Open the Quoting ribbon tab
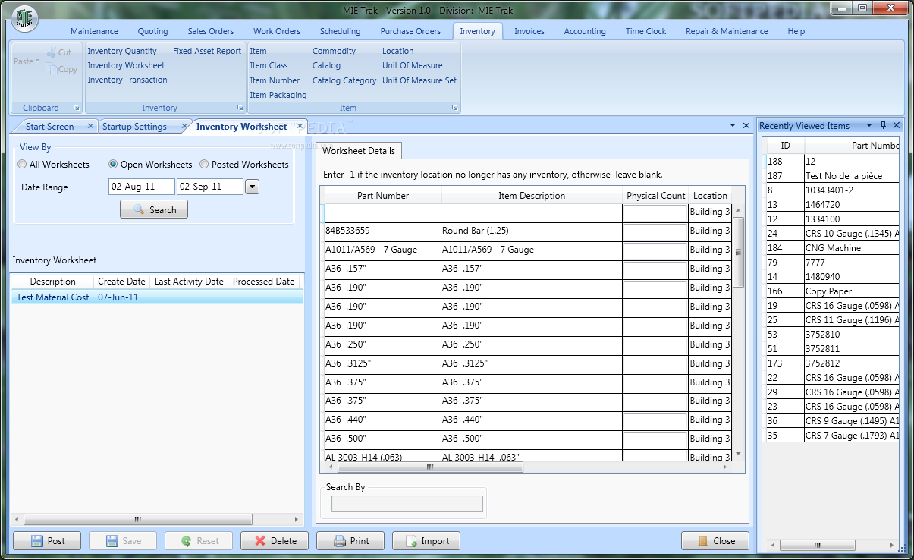The width and height of the screenshot is (914, 560). 152,31
